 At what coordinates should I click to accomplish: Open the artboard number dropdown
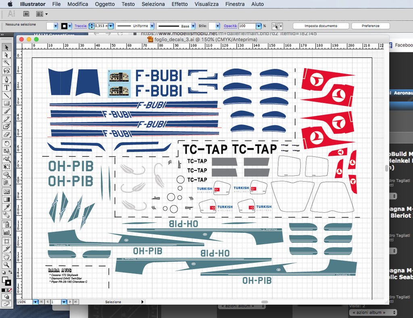(x=64, y=302)
